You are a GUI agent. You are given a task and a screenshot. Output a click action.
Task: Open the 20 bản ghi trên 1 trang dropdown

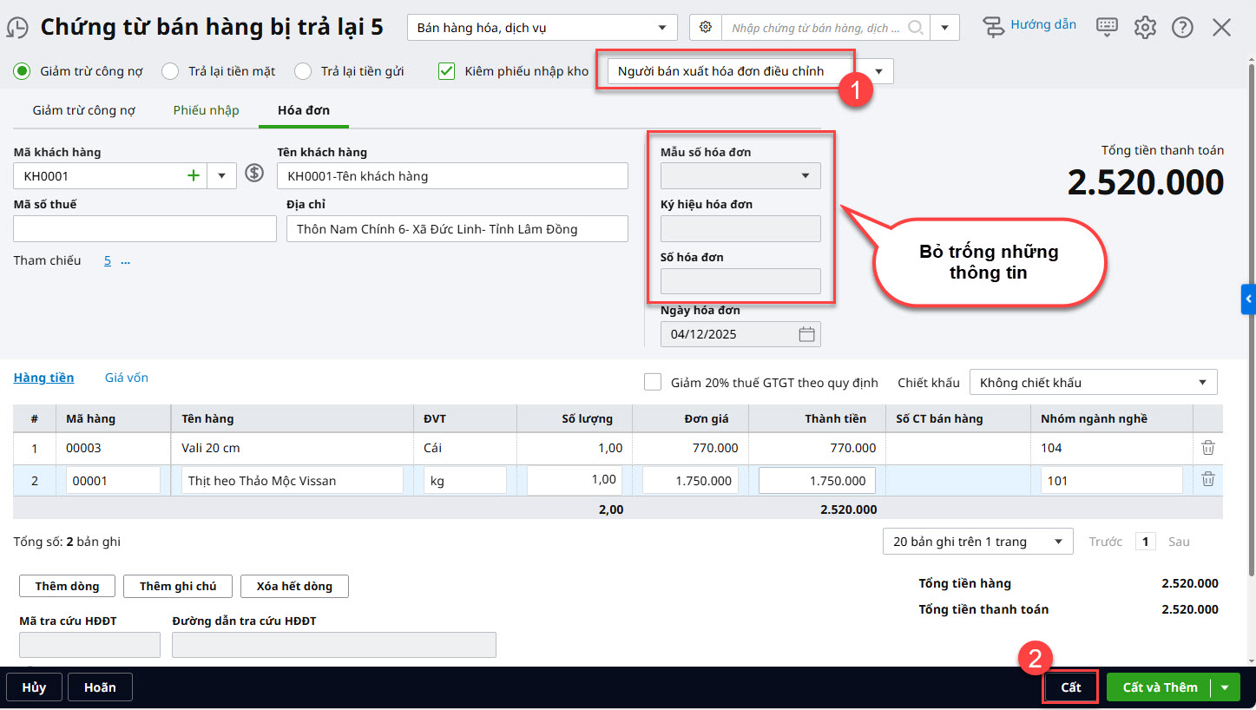pyautogui.click(x=977, y=542)
